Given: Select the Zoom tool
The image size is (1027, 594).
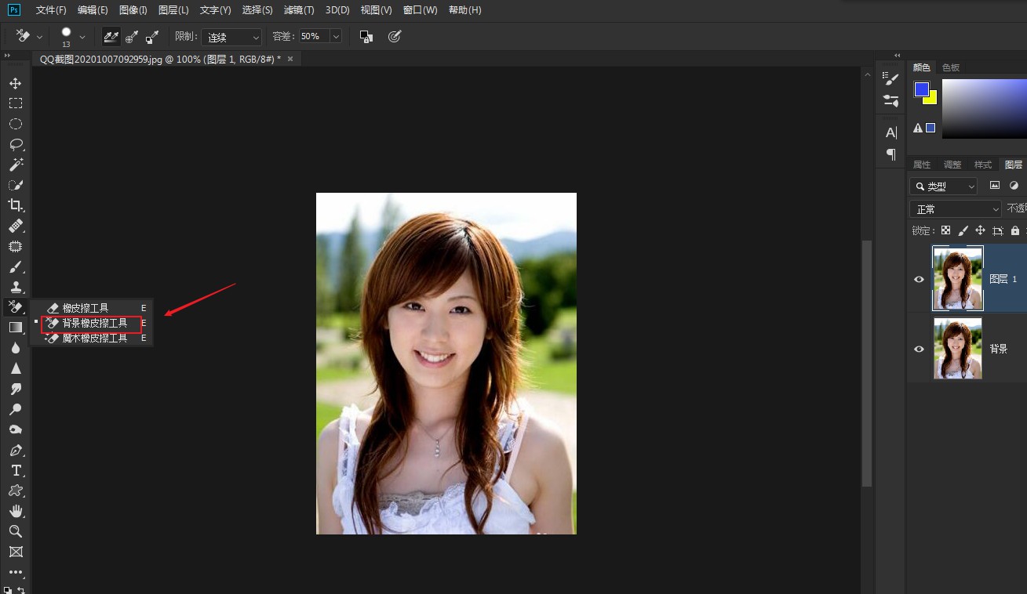Looking at the screenshot, I should pos(15,531).
